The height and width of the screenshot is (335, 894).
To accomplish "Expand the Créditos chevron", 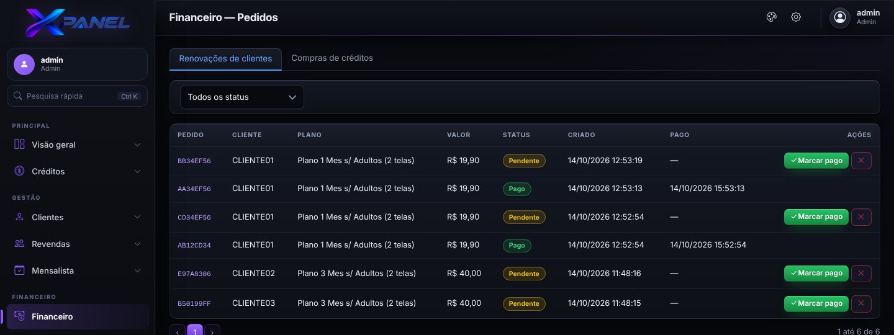I will (x=137, y=171).
